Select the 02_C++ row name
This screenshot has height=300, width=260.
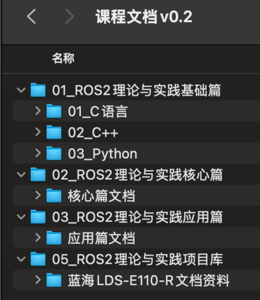click(x=93, y=132)
